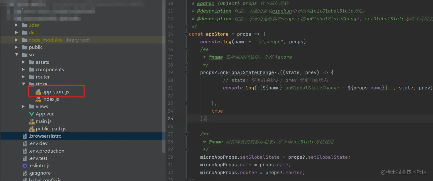Expand the public folder arrow

point(16,48)
